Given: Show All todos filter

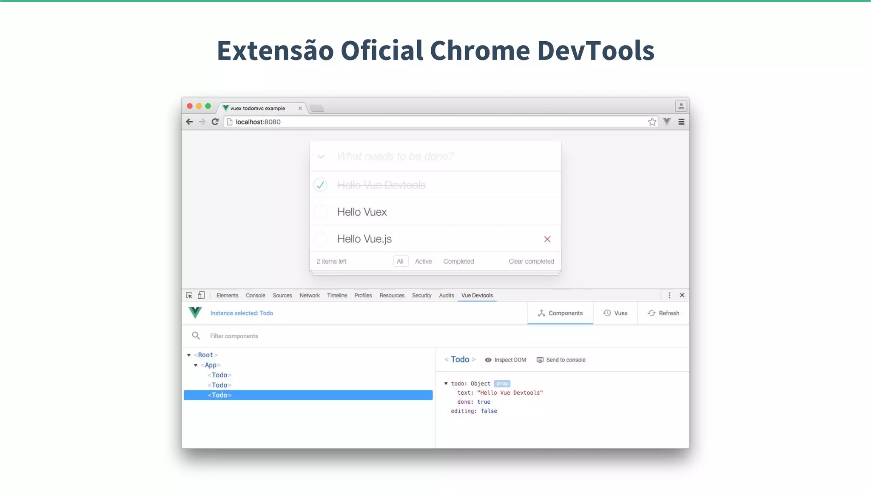Looking at the screenshot, I should 400,261.
